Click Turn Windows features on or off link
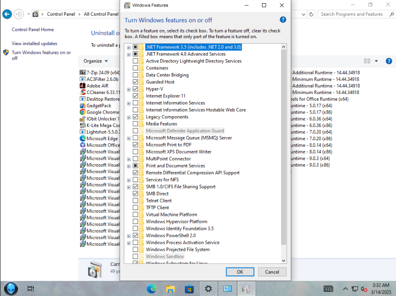 click(41, 55)
